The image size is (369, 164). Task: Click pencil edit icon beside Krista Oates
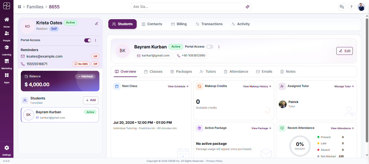(x=96, y=24)
